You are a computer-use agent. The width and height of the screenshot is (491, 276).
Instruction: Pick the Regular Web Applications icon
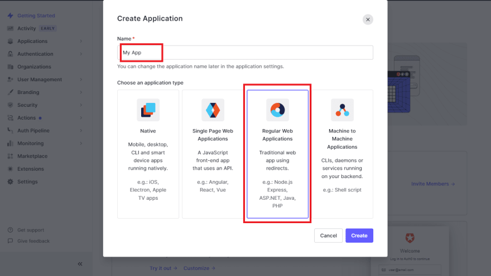point(277,110)
